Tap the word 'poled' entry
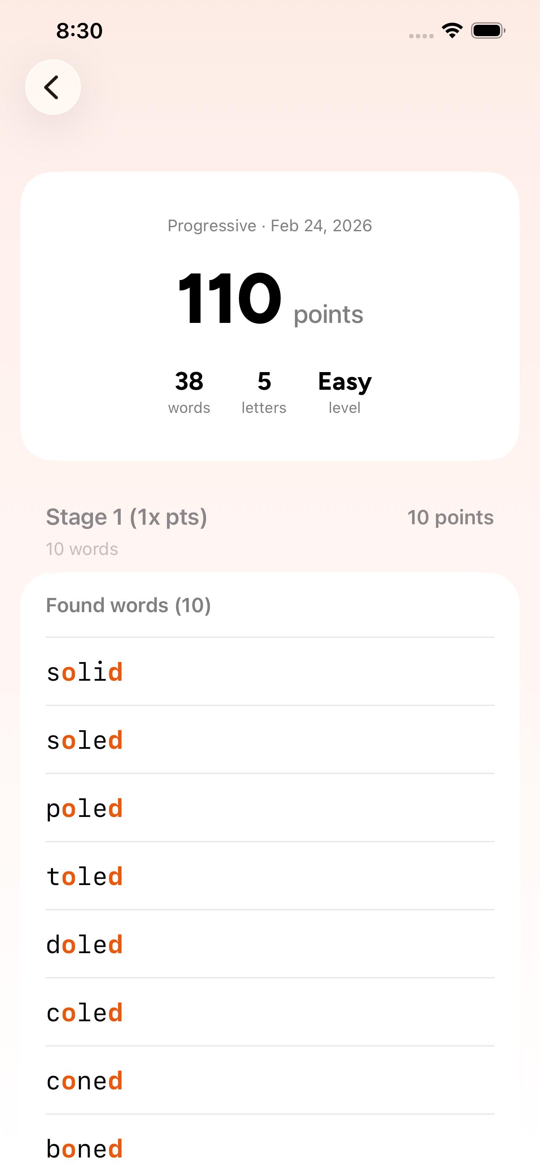 [85, 808]
